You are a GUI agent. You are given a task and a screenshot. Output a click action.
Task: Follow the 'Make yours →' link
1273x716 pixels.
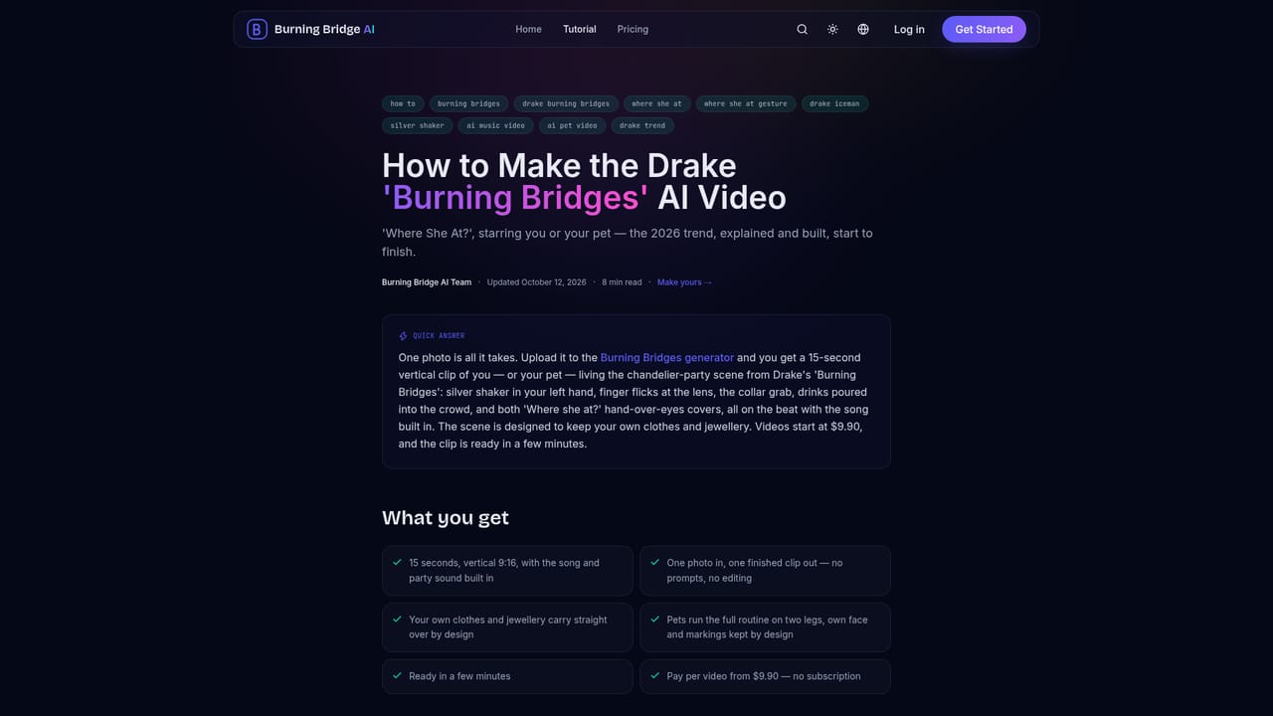(x=684, y=282)
